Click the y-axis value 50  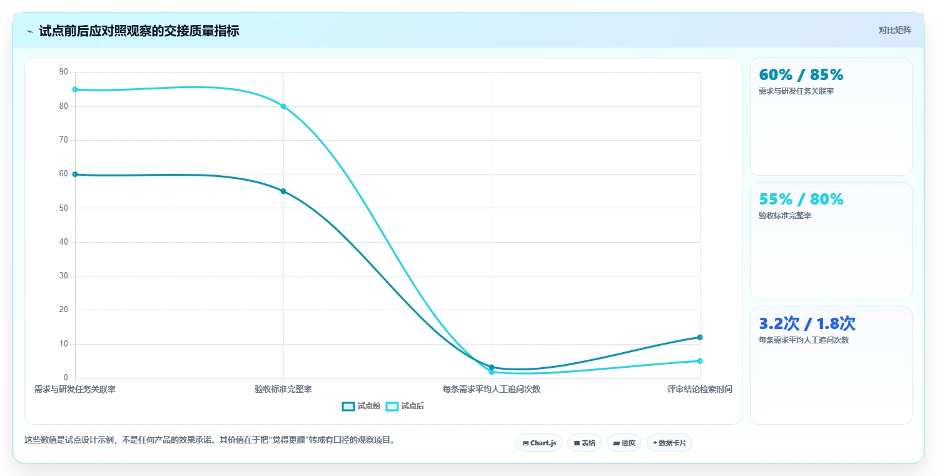[63, 208]
